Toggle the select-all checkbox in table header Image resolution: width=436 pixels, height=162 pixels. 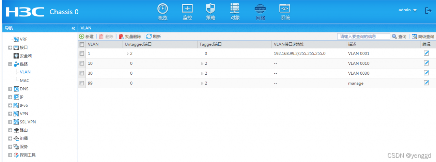(81, 44)
